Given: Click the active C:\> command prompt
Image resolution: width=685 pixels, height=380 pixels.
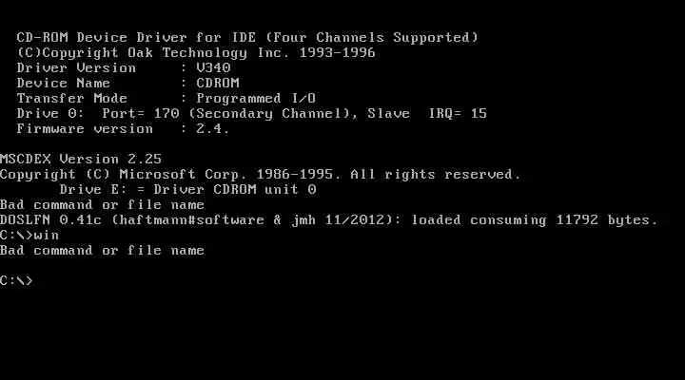Looking at the screenshot, I should click(x=16, y=280).
